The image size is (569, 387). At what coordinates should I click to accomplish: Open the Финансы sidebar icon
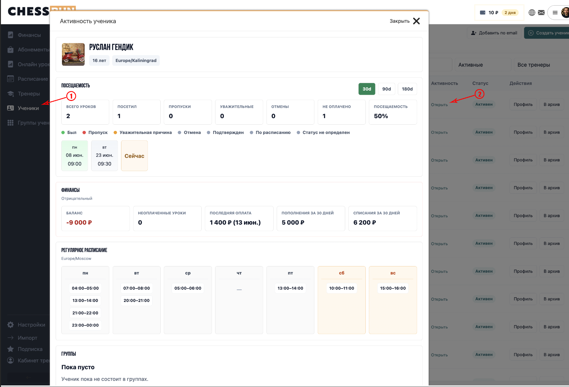point(11,35)
